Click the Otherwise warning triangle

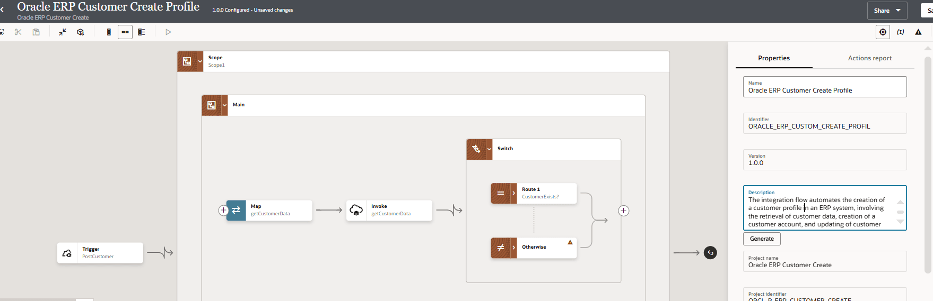[x=570, y=242]
